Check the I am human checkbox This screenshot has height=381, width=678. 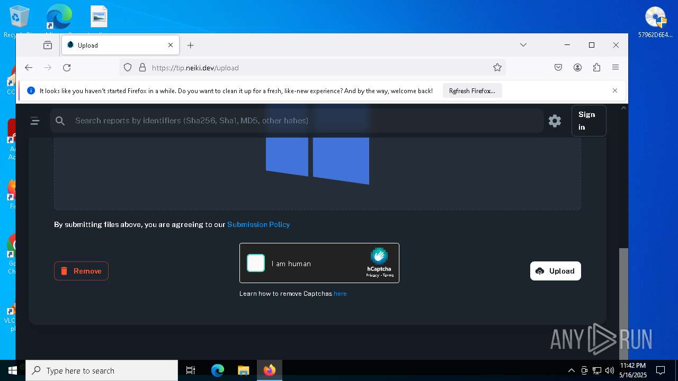coord(256,263)
